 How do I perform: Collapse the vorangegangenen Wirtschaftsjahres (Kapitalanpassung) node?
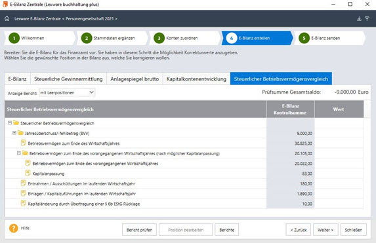(19, 153)
